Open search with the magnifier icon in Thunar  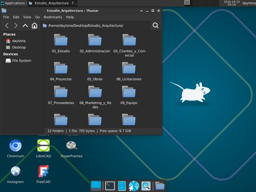(155, 25)
